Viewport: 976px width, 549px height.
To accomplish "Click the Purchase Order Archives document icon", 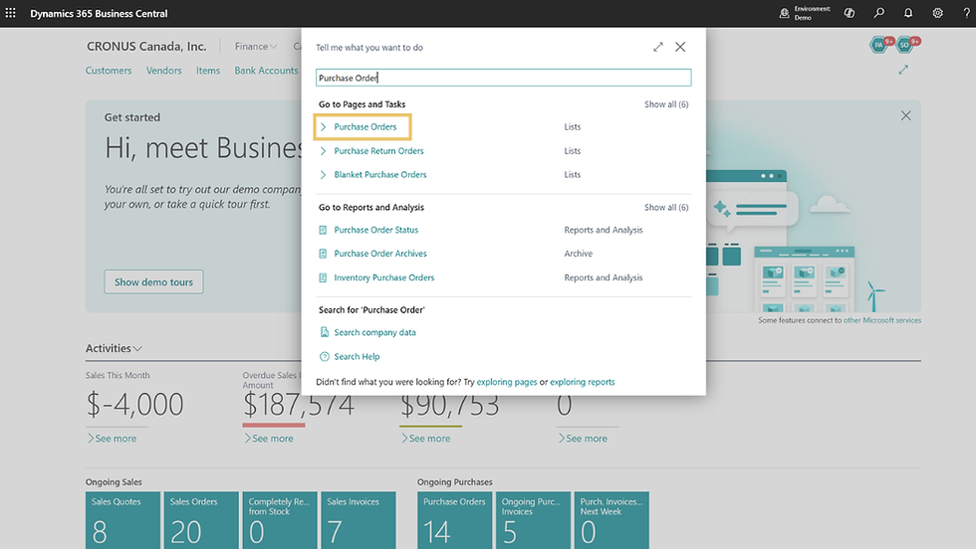I will coord(323,254).
